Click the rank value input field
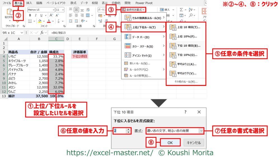The height and width of the screenshot is (157, 280). [120, 131]
